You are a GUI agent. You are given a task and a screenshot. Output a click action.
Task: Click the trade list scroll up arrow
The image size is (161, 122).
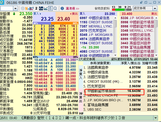[x=77, y=60]
